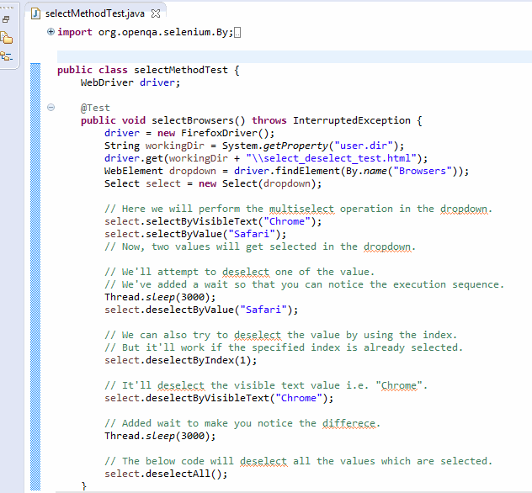Collapse the selectBrowsers method at @Test

click(51, 108)
